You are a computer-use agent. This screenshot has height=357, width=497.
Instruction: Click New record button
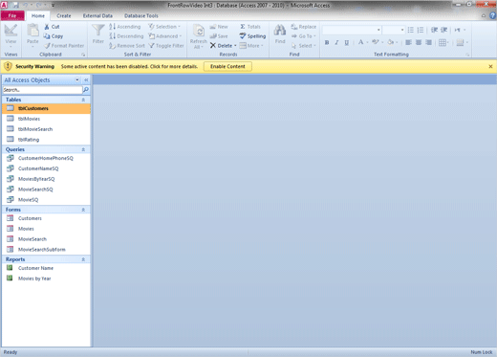tap(219, 27)
